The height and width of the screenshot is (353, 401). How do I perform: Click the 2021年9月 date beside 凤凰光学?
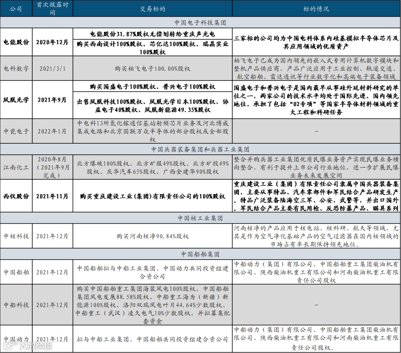click(x=52, y=100)
